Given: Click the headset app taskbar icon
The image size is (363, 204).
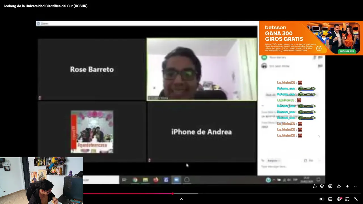Looking at the screenshot, I should coord(187,180).
